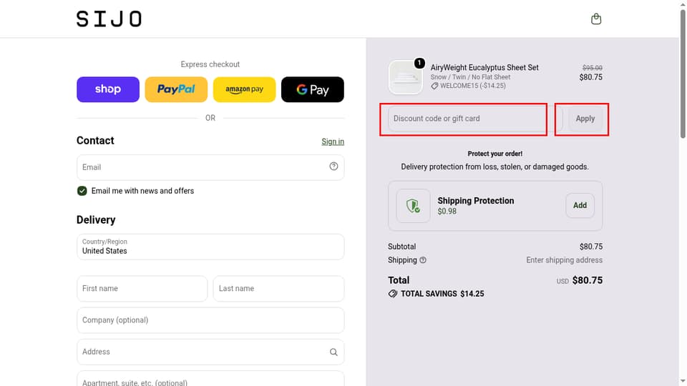Focus the First name field
687x386 pixels.
point(142,288)
